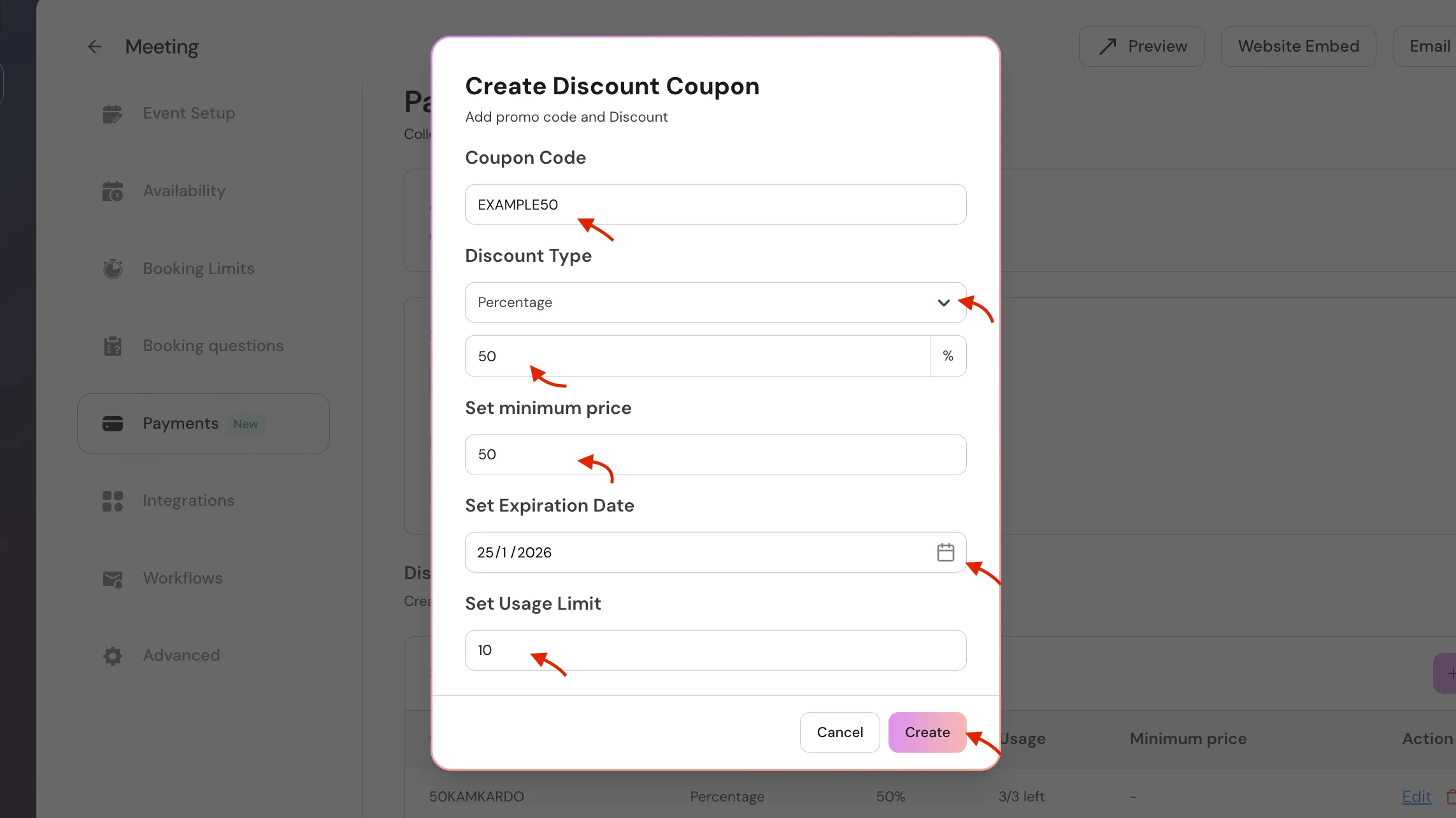Screen dimensions: 1456x818
Task: Click the back arrow next to Meeting
Action: coord(94,47)
